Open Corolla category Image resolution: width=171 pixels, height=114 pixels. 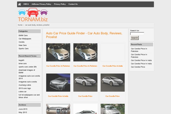point(21,42)
